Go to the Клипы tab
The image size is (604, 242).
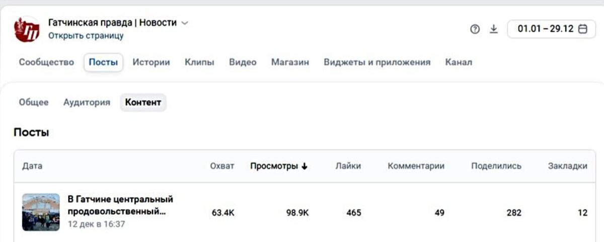click(x=199, y=62)
